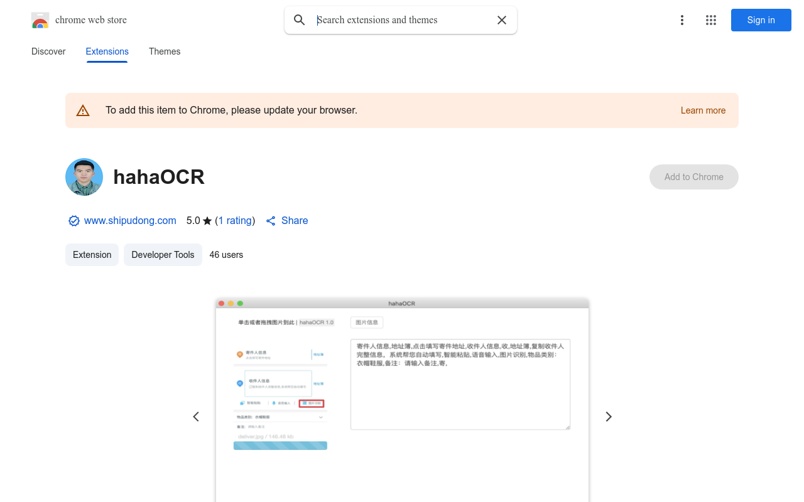Click the star rating icon
The height and width of the screenshot is (502, 804).
(207, 221)
